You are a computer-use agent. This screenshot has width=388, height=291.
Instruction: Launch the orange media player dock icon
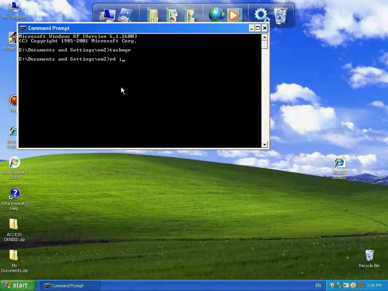[234, 15]
